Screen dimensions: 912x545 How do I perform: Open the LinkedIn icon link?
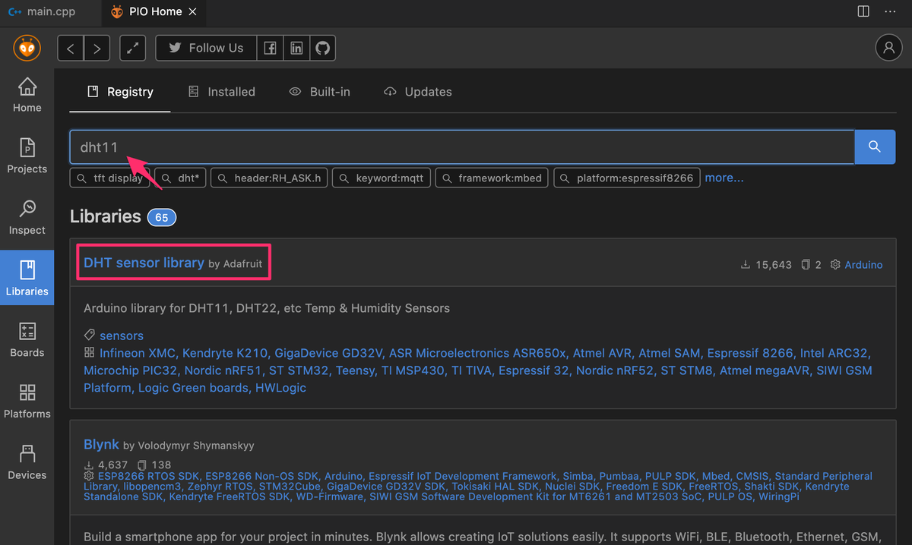[296, 48]
